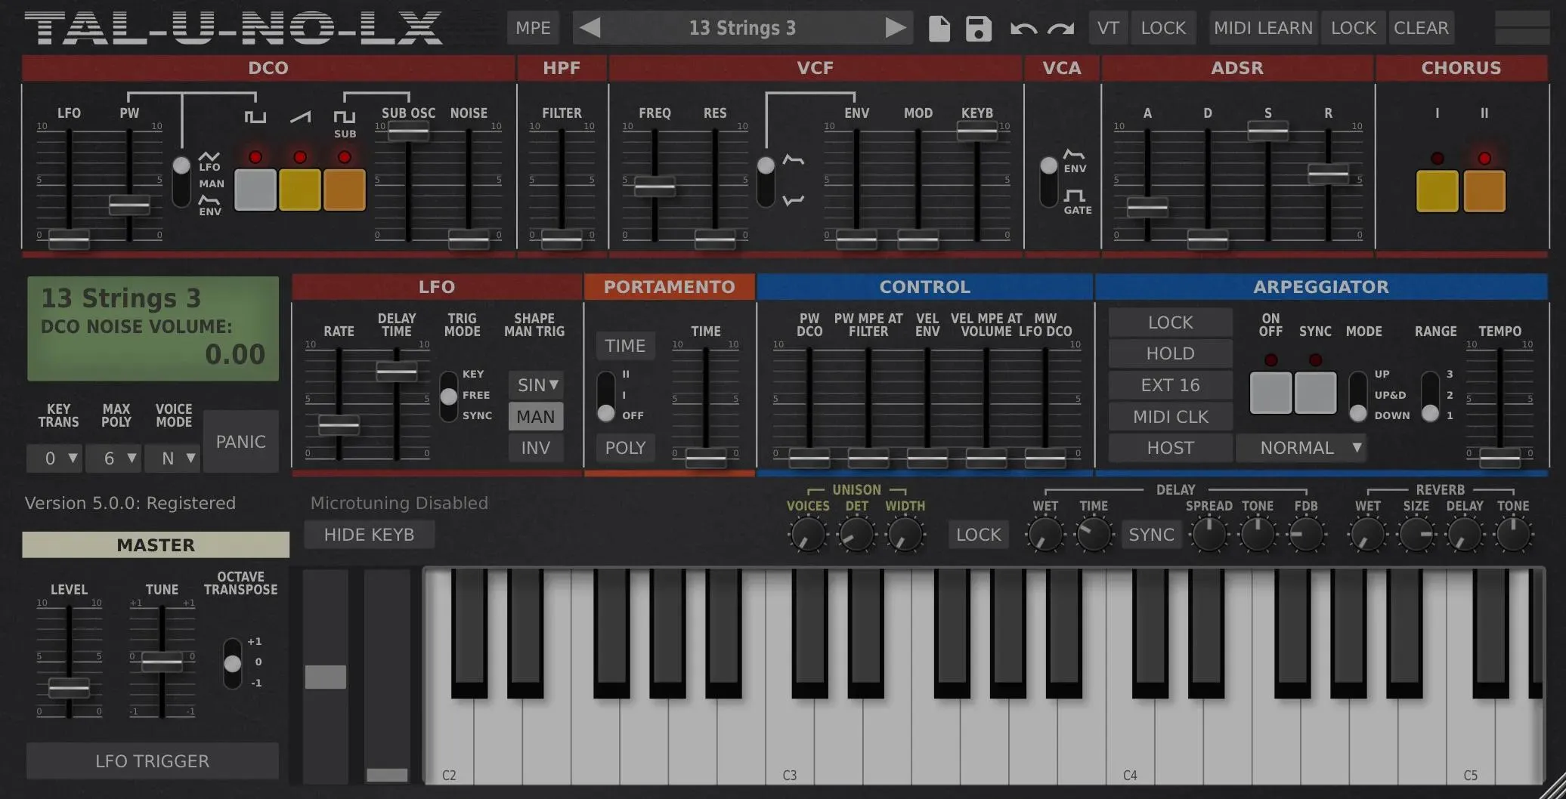Flip the octave transpose switch
The width and height of the screenshot is (1566, 799).
[232, 663]
